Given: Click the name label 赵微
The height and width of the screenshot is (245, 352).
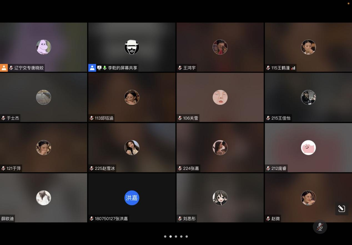Looking at the screenshot, I should click(276, 219).
